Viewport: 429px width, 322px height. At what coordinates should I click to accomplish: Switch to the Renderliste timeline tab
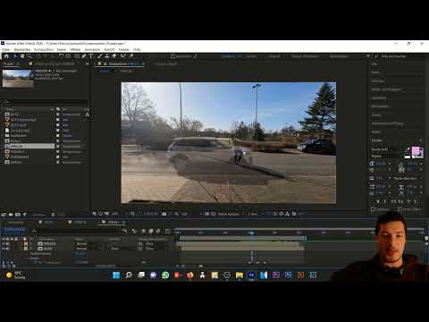pos(15,223)
